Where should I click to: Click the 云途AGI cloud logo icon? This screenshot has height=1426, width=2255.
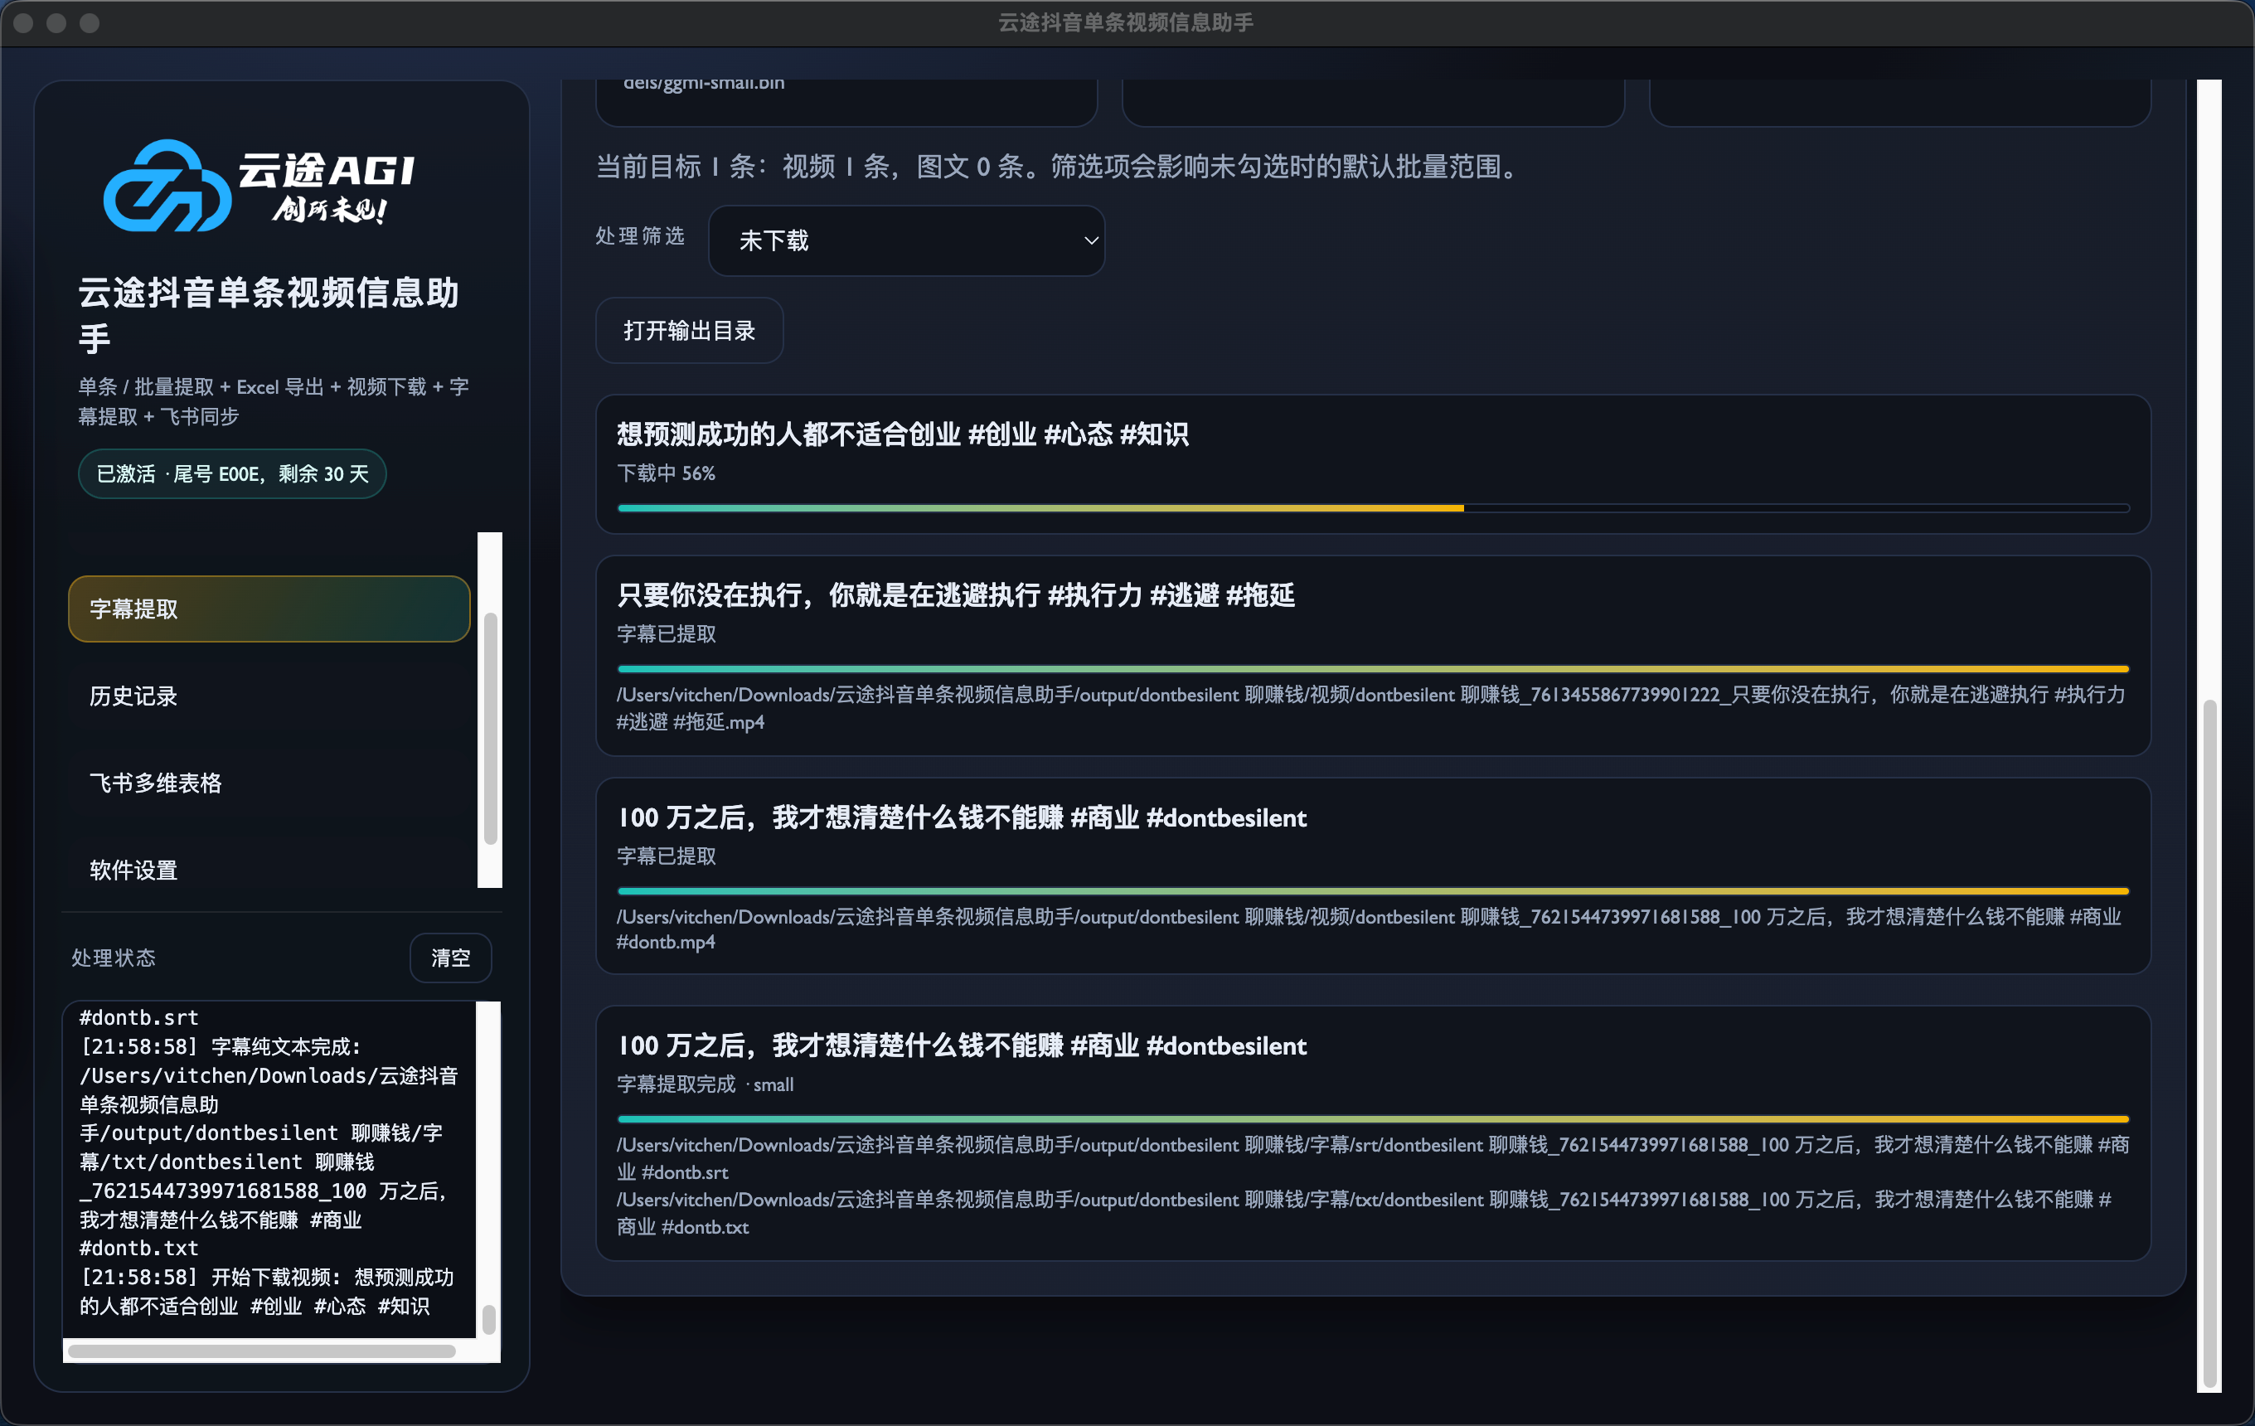(x=167, y=187)
